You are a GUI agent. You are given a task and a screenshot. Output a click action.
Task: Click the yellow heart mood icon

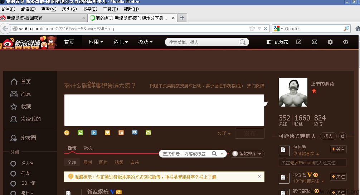[107, 133]
